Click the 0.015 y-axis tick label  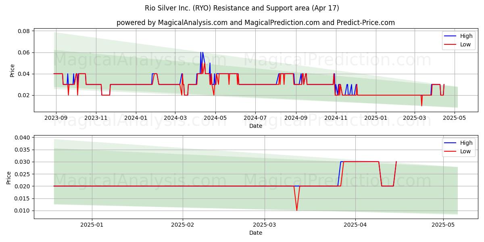point(23,198)
